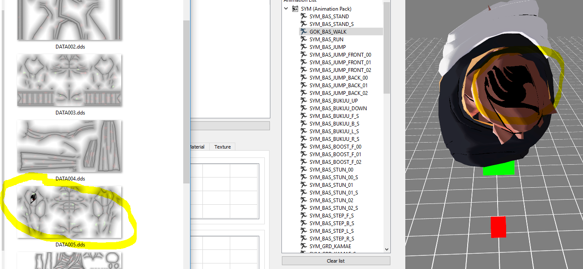583x269 pixels.
Task: Select the DATA003.dds texture thumbnail
Action: pyautogui.click(x=70, y=80)
